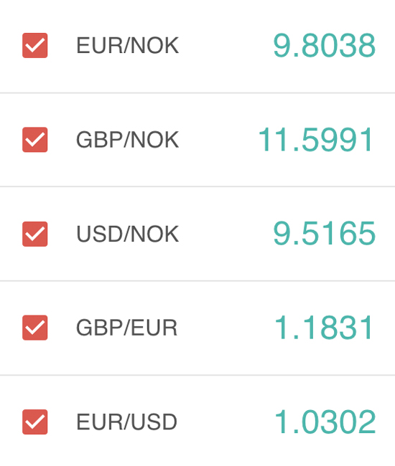
Task: Click the white checkmark beside EUR/NOK
Action: click(x=35, y=46)
